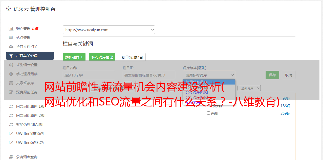Click the 186词 count

click(285, 106)
